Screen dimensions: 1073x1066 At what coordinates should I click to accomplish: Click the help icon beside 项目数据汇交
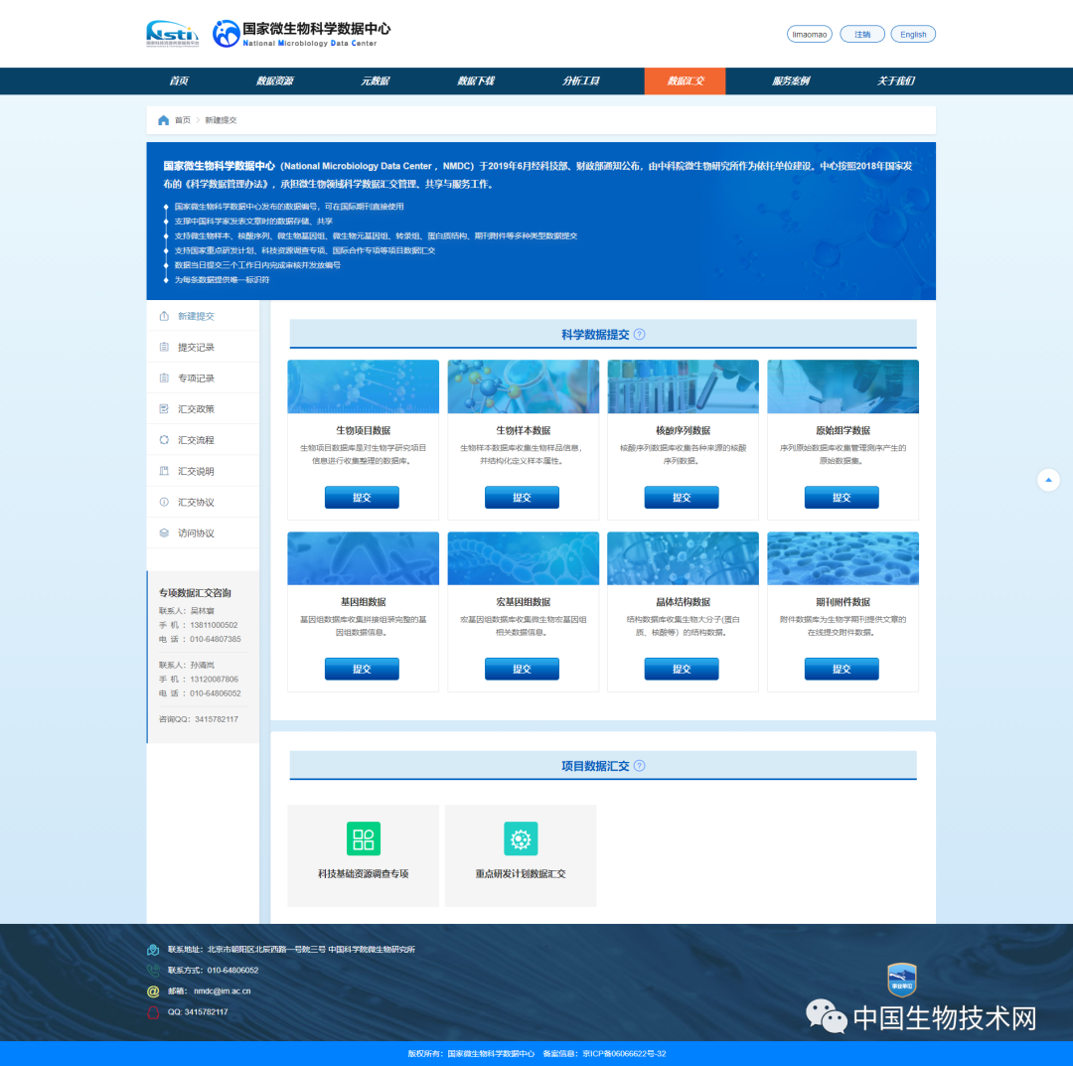pyautogui.click(x=640, y=766)
